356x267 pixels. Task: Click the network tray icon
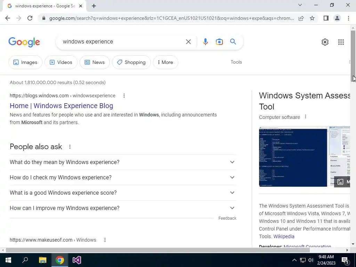tap(303, 260)
